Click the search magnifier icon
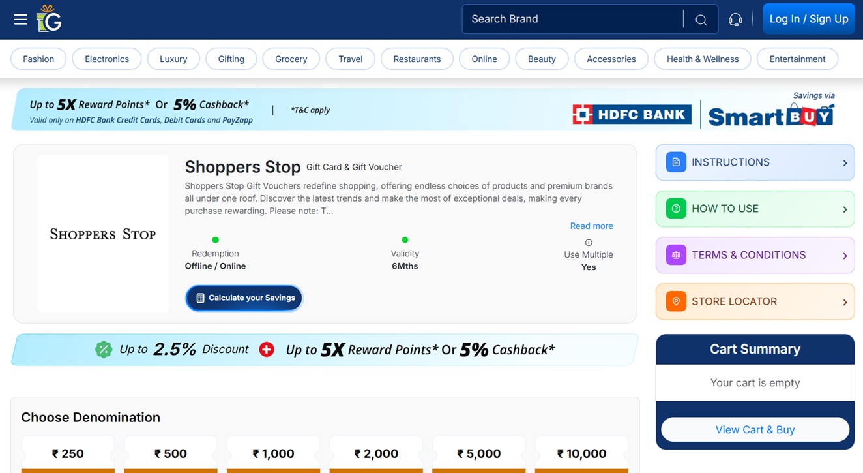This screenshot has height=473, width=863. pyautogui.click(x=701, y=20)
